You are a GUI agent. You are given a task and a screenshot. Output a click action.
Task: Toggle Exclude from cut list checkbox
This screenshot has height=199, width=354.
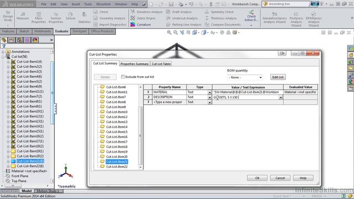(123, 77)
